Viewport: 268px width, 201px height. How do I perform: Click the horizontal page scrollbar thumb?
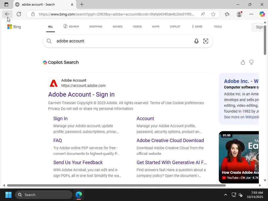pyautogui.click(x=116, y=185)
